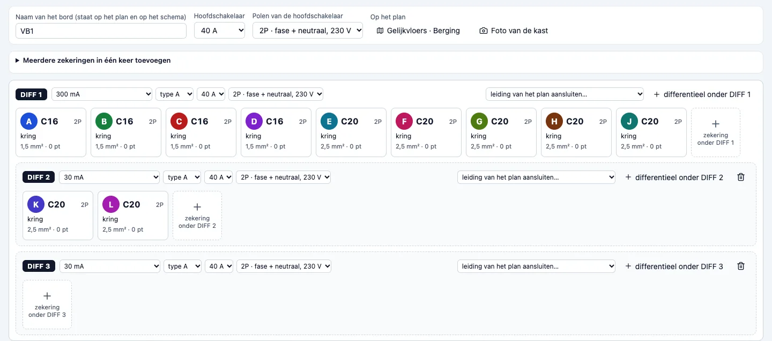This screenshot has height=341, width=772.
Task: Select circuit C badge
Action: (x=179, y=121)
